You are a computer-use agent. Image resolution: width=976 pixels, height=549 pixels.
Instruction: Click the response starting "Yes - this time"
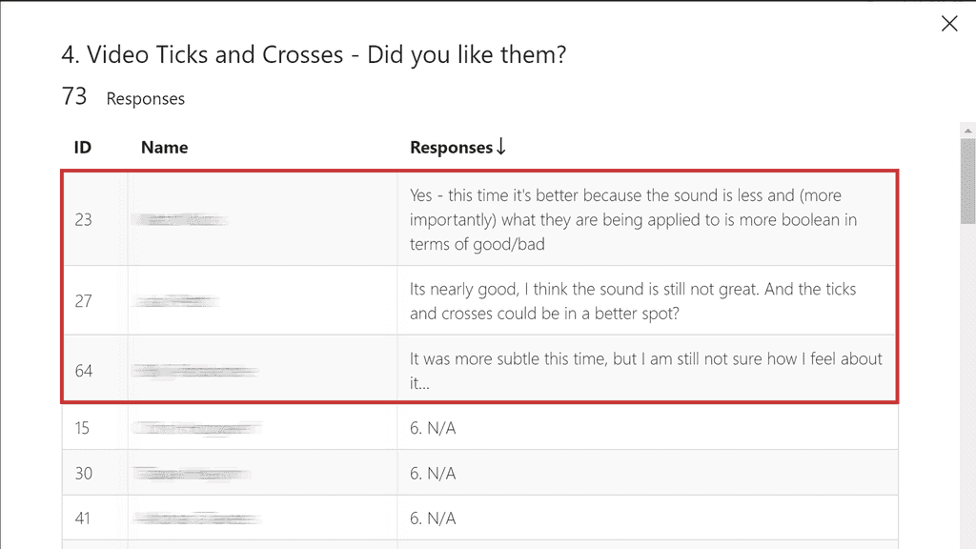(x=633, y=219)
